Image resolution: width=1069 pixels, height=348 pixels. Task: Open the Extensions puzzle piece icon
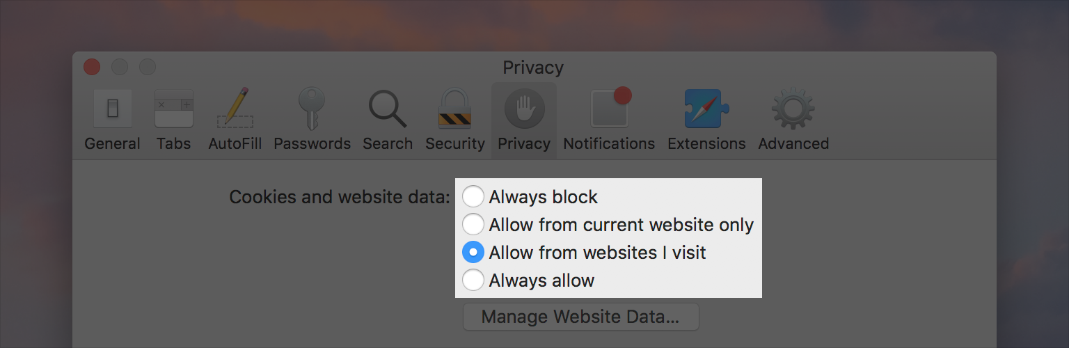pos(706,109)
